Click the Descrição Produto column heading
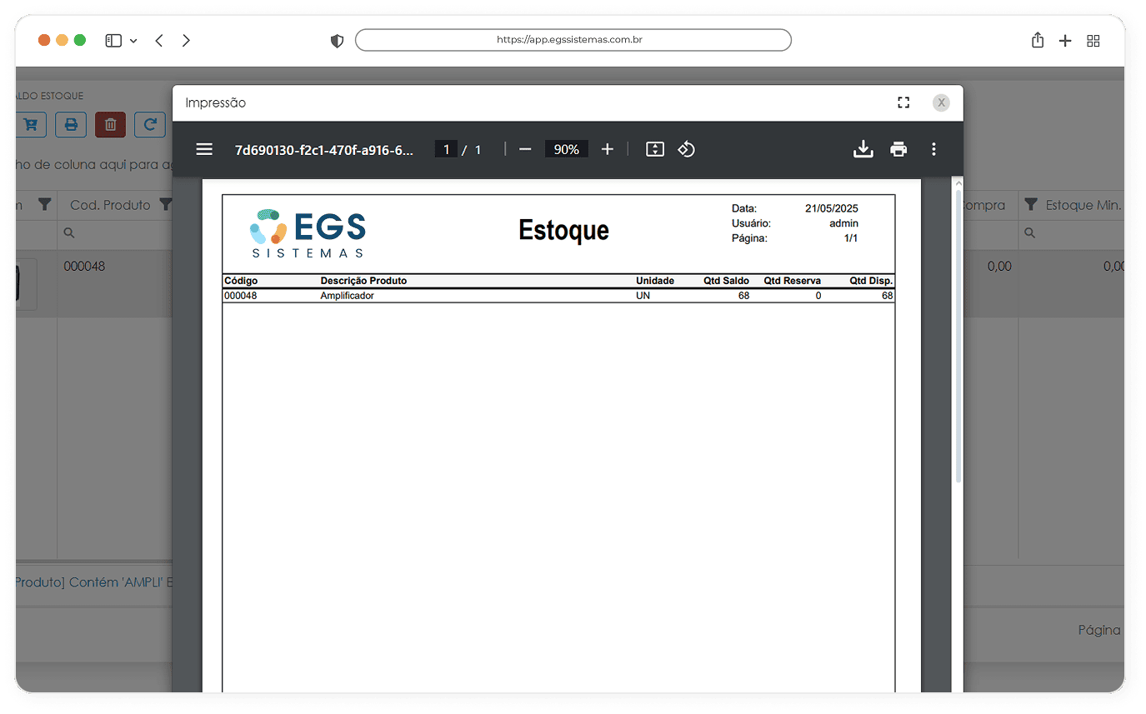Image resolution: width=1146 pixels, height=714 pixels. tap(363, 281)
